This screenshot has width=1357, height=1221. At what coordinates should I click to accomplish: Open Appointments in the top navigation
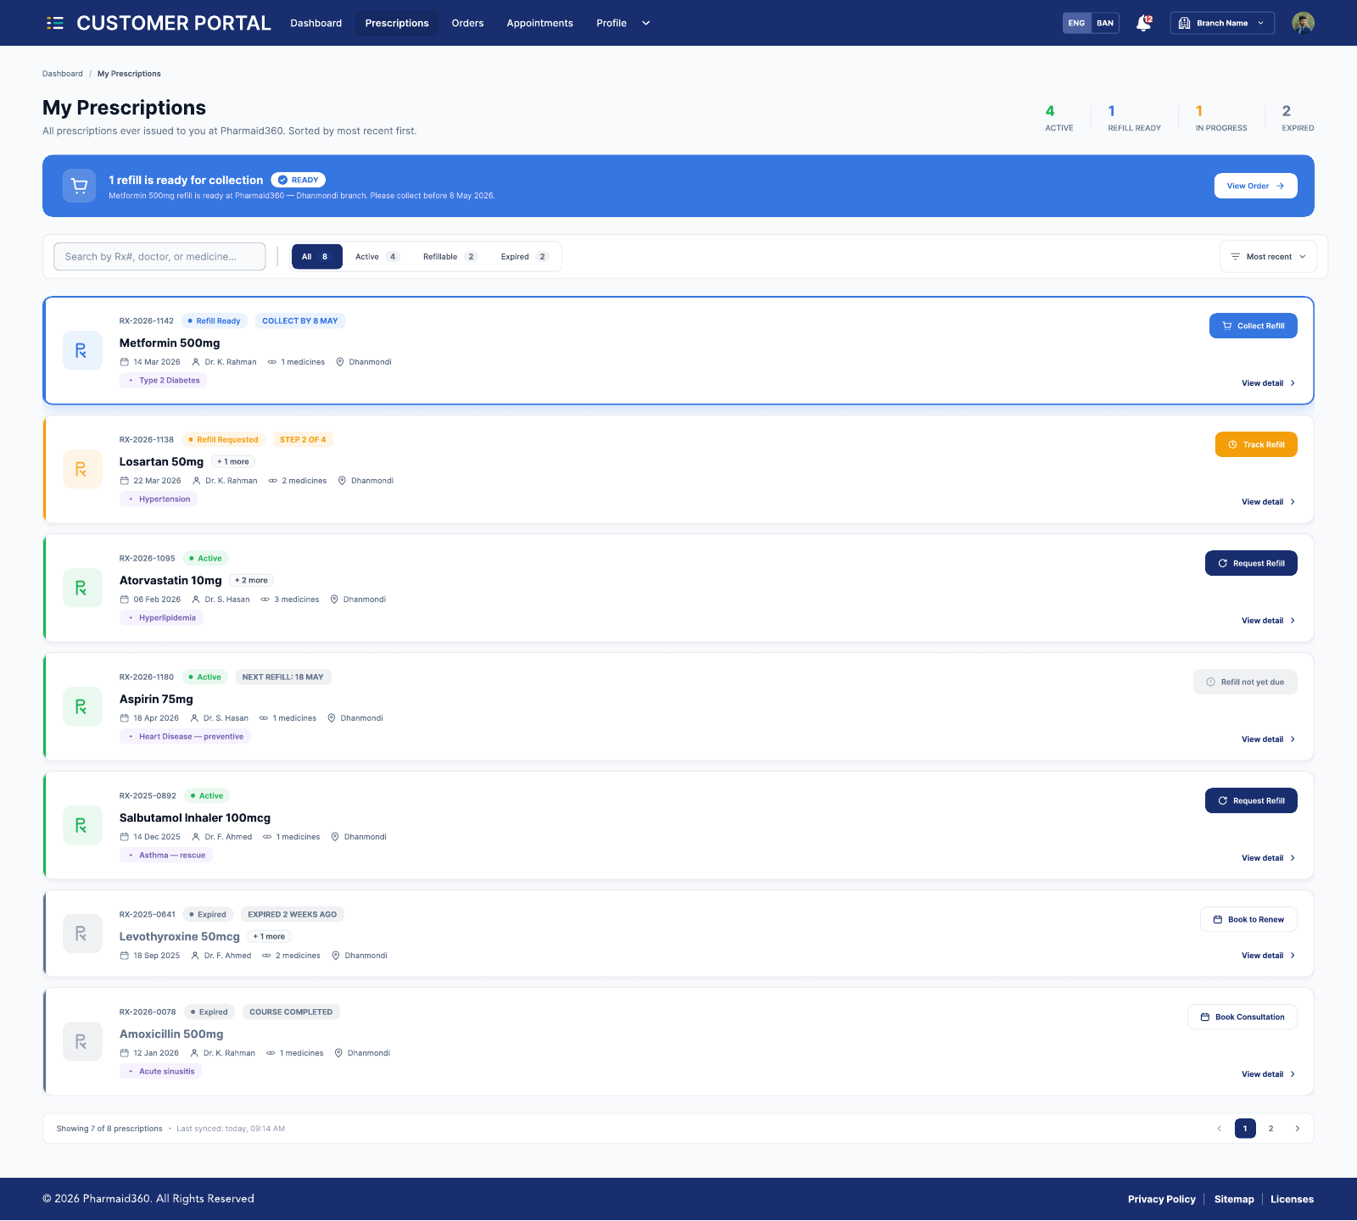point(540,23)
